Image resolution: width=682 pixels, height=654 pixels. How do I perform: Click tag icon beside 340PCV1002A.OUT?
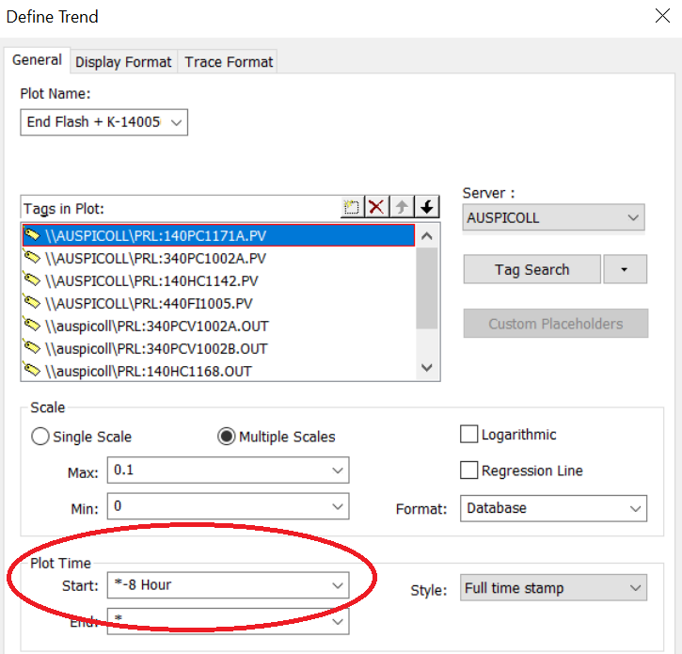tap(32, 326)
